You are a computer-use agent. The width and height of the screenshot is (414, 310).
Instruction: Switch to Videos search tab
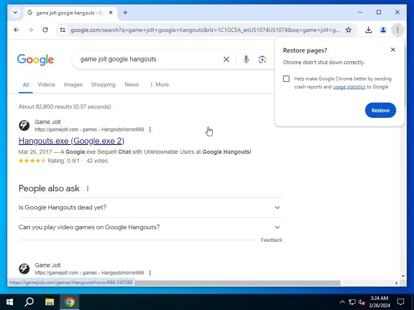click(x=46, y=85)
